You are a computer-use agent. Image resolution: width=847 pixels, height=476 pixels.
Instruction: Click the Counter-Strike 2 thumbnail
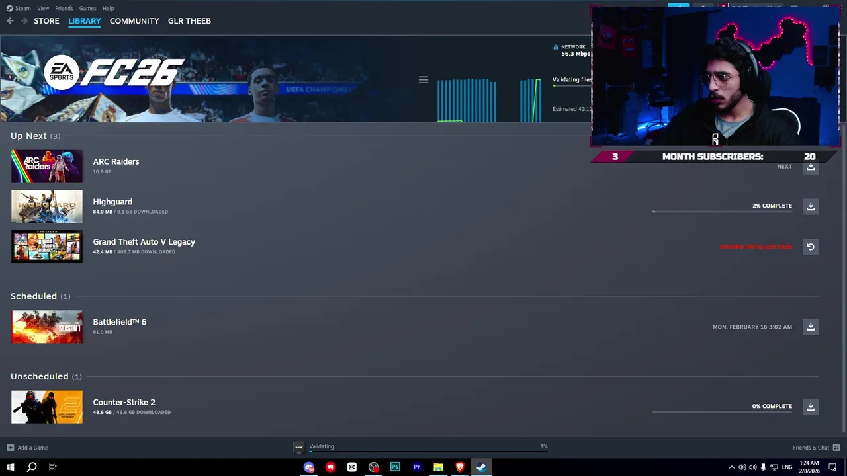pyautogui.click(x=47, y=407)
